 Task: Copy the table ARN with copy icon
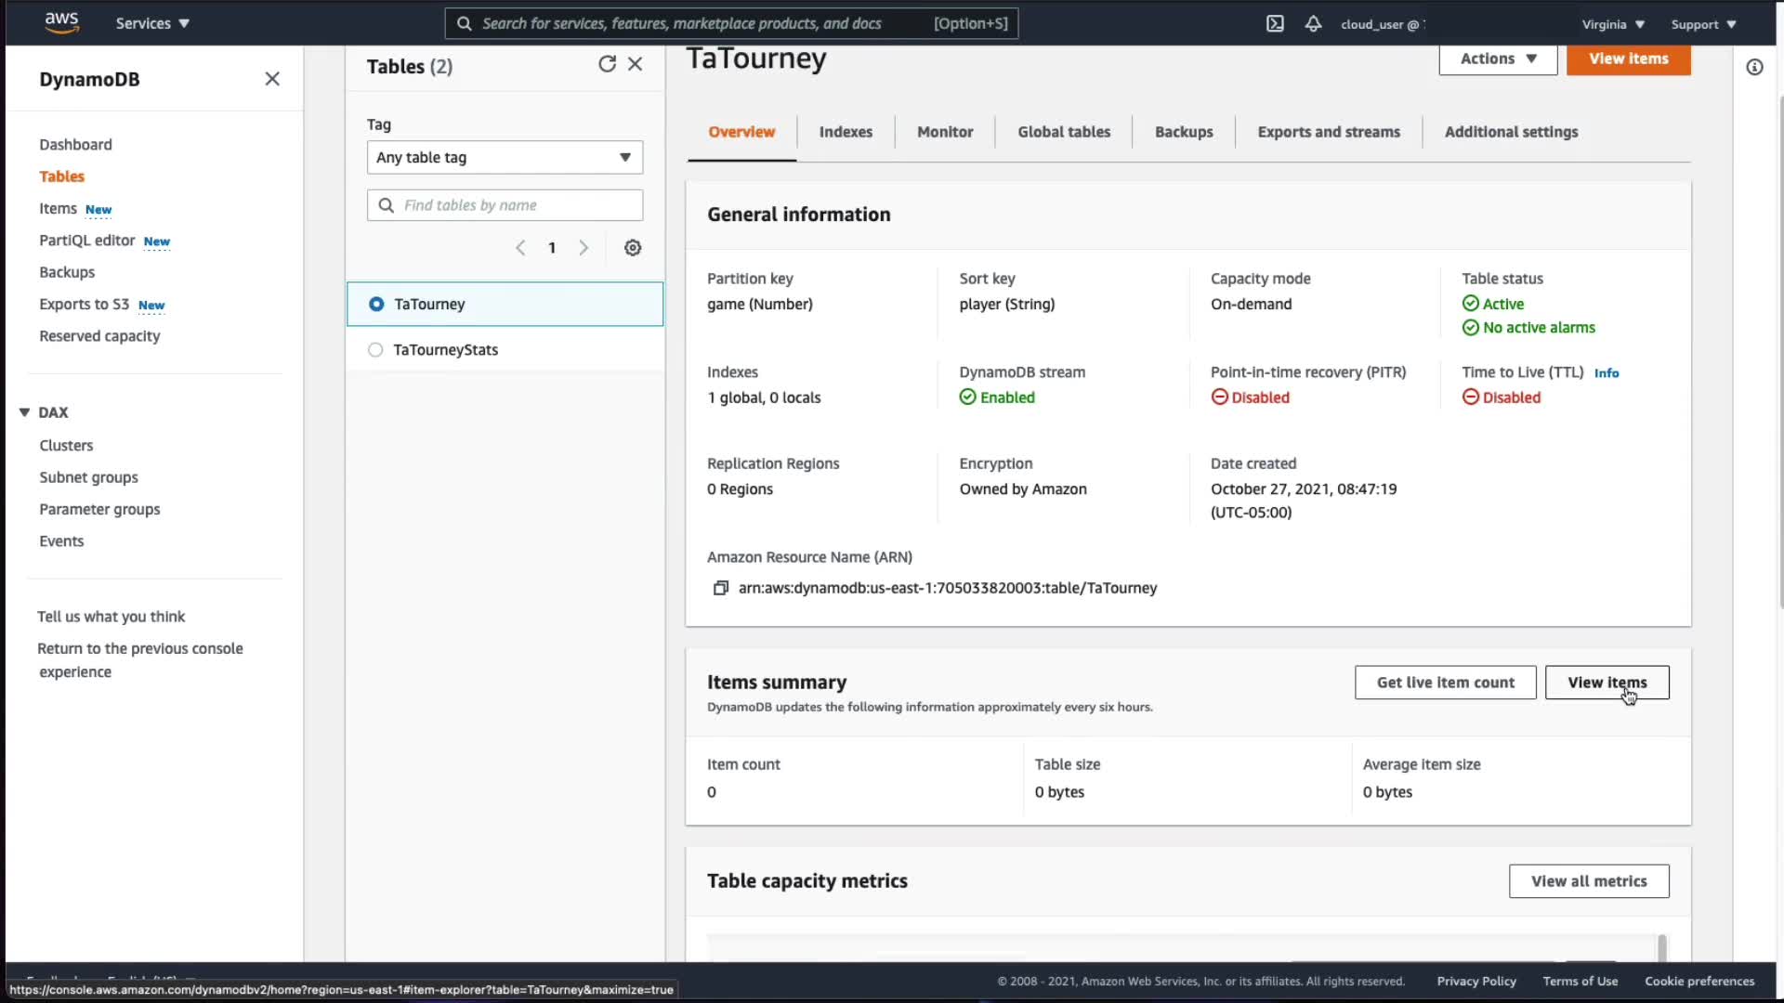point(720,588)
